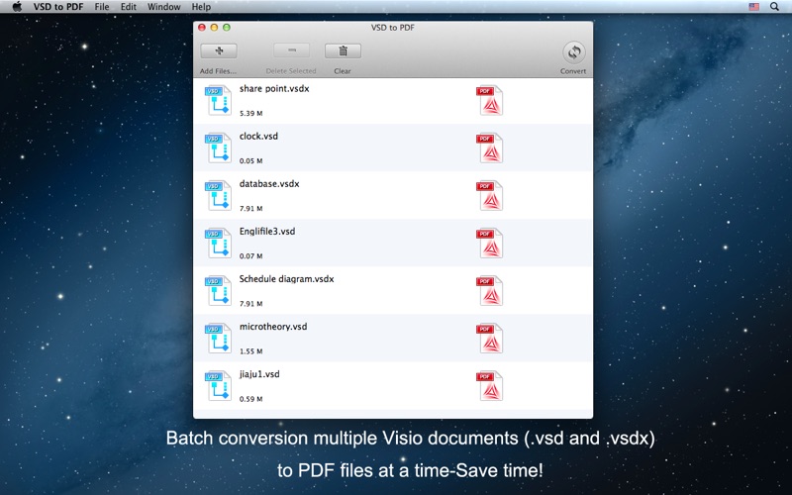
Task: Select the Schedule diagram.vsdx file name
Action: point(286,279)
